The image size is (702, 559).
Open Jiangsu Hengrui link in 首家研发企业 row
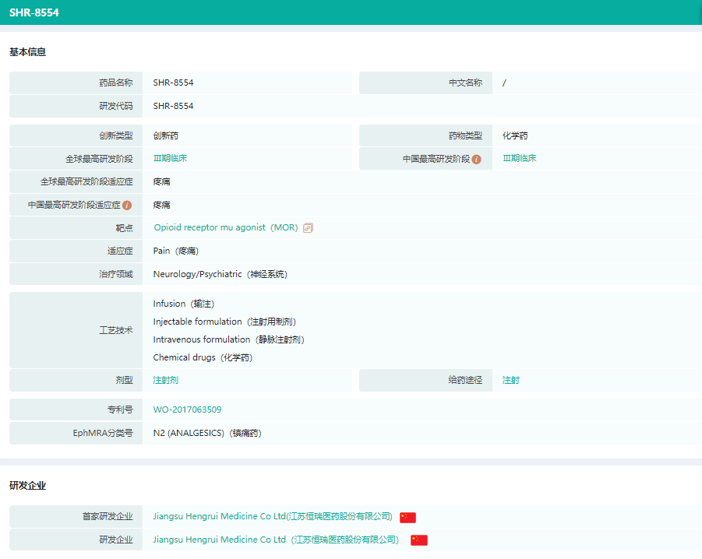point(273,516)
